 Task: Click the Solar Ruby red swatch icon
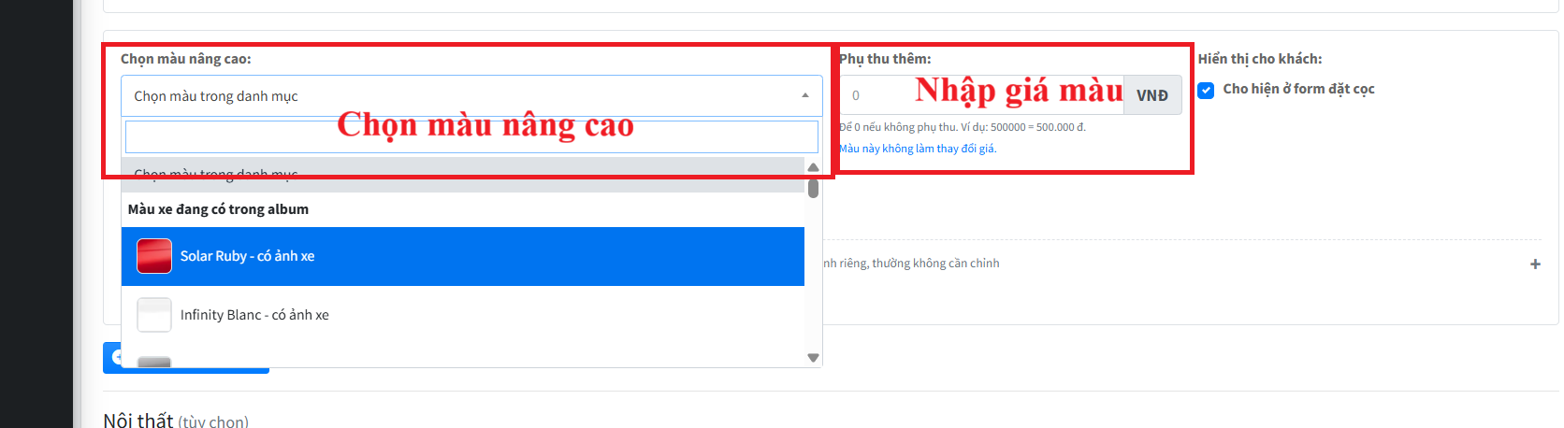(154, 256)
